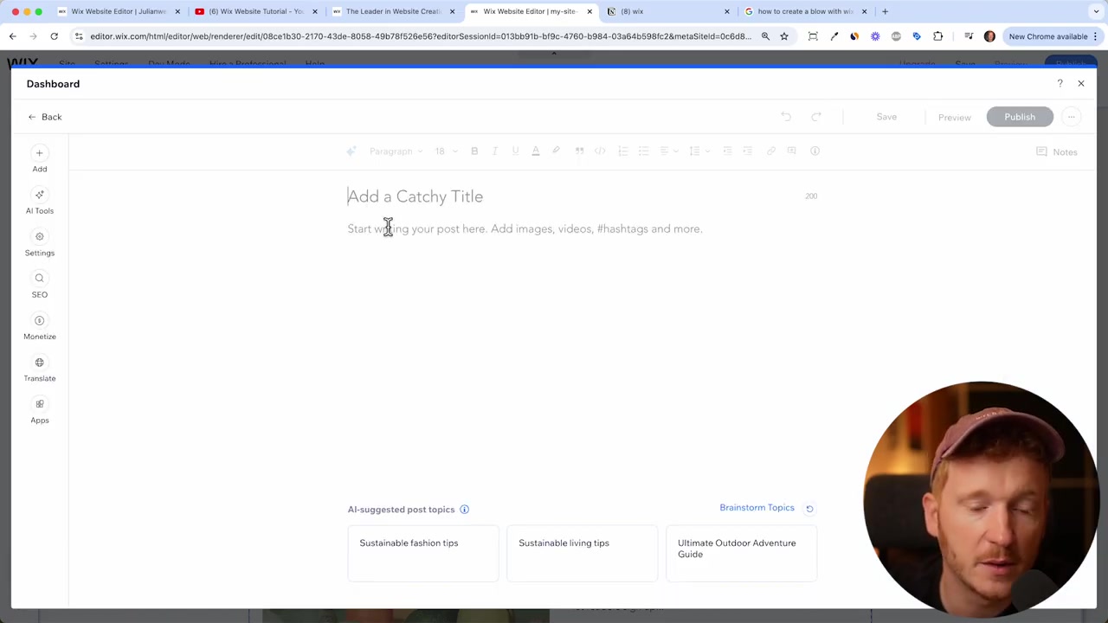The height and width of the screenshot is (623, 1108).
Task: Switch to the first Wix Website Editor tab
Action: 119,11
